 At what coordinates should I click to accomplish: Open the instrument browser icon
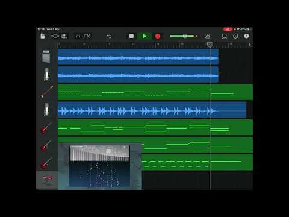pos(55,36)
